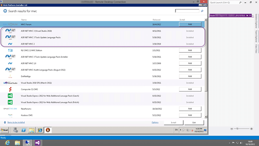Add N2 CMS 2.1 MVC Edition
Image resolution: width=259 pixels, height=146 pixels.
[190, 50]
